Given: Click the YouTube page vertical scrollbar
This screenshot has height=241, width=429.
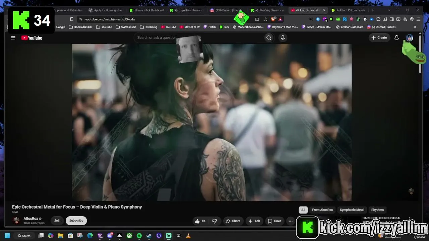Looking at the screenshot, I should click(420, 54).
